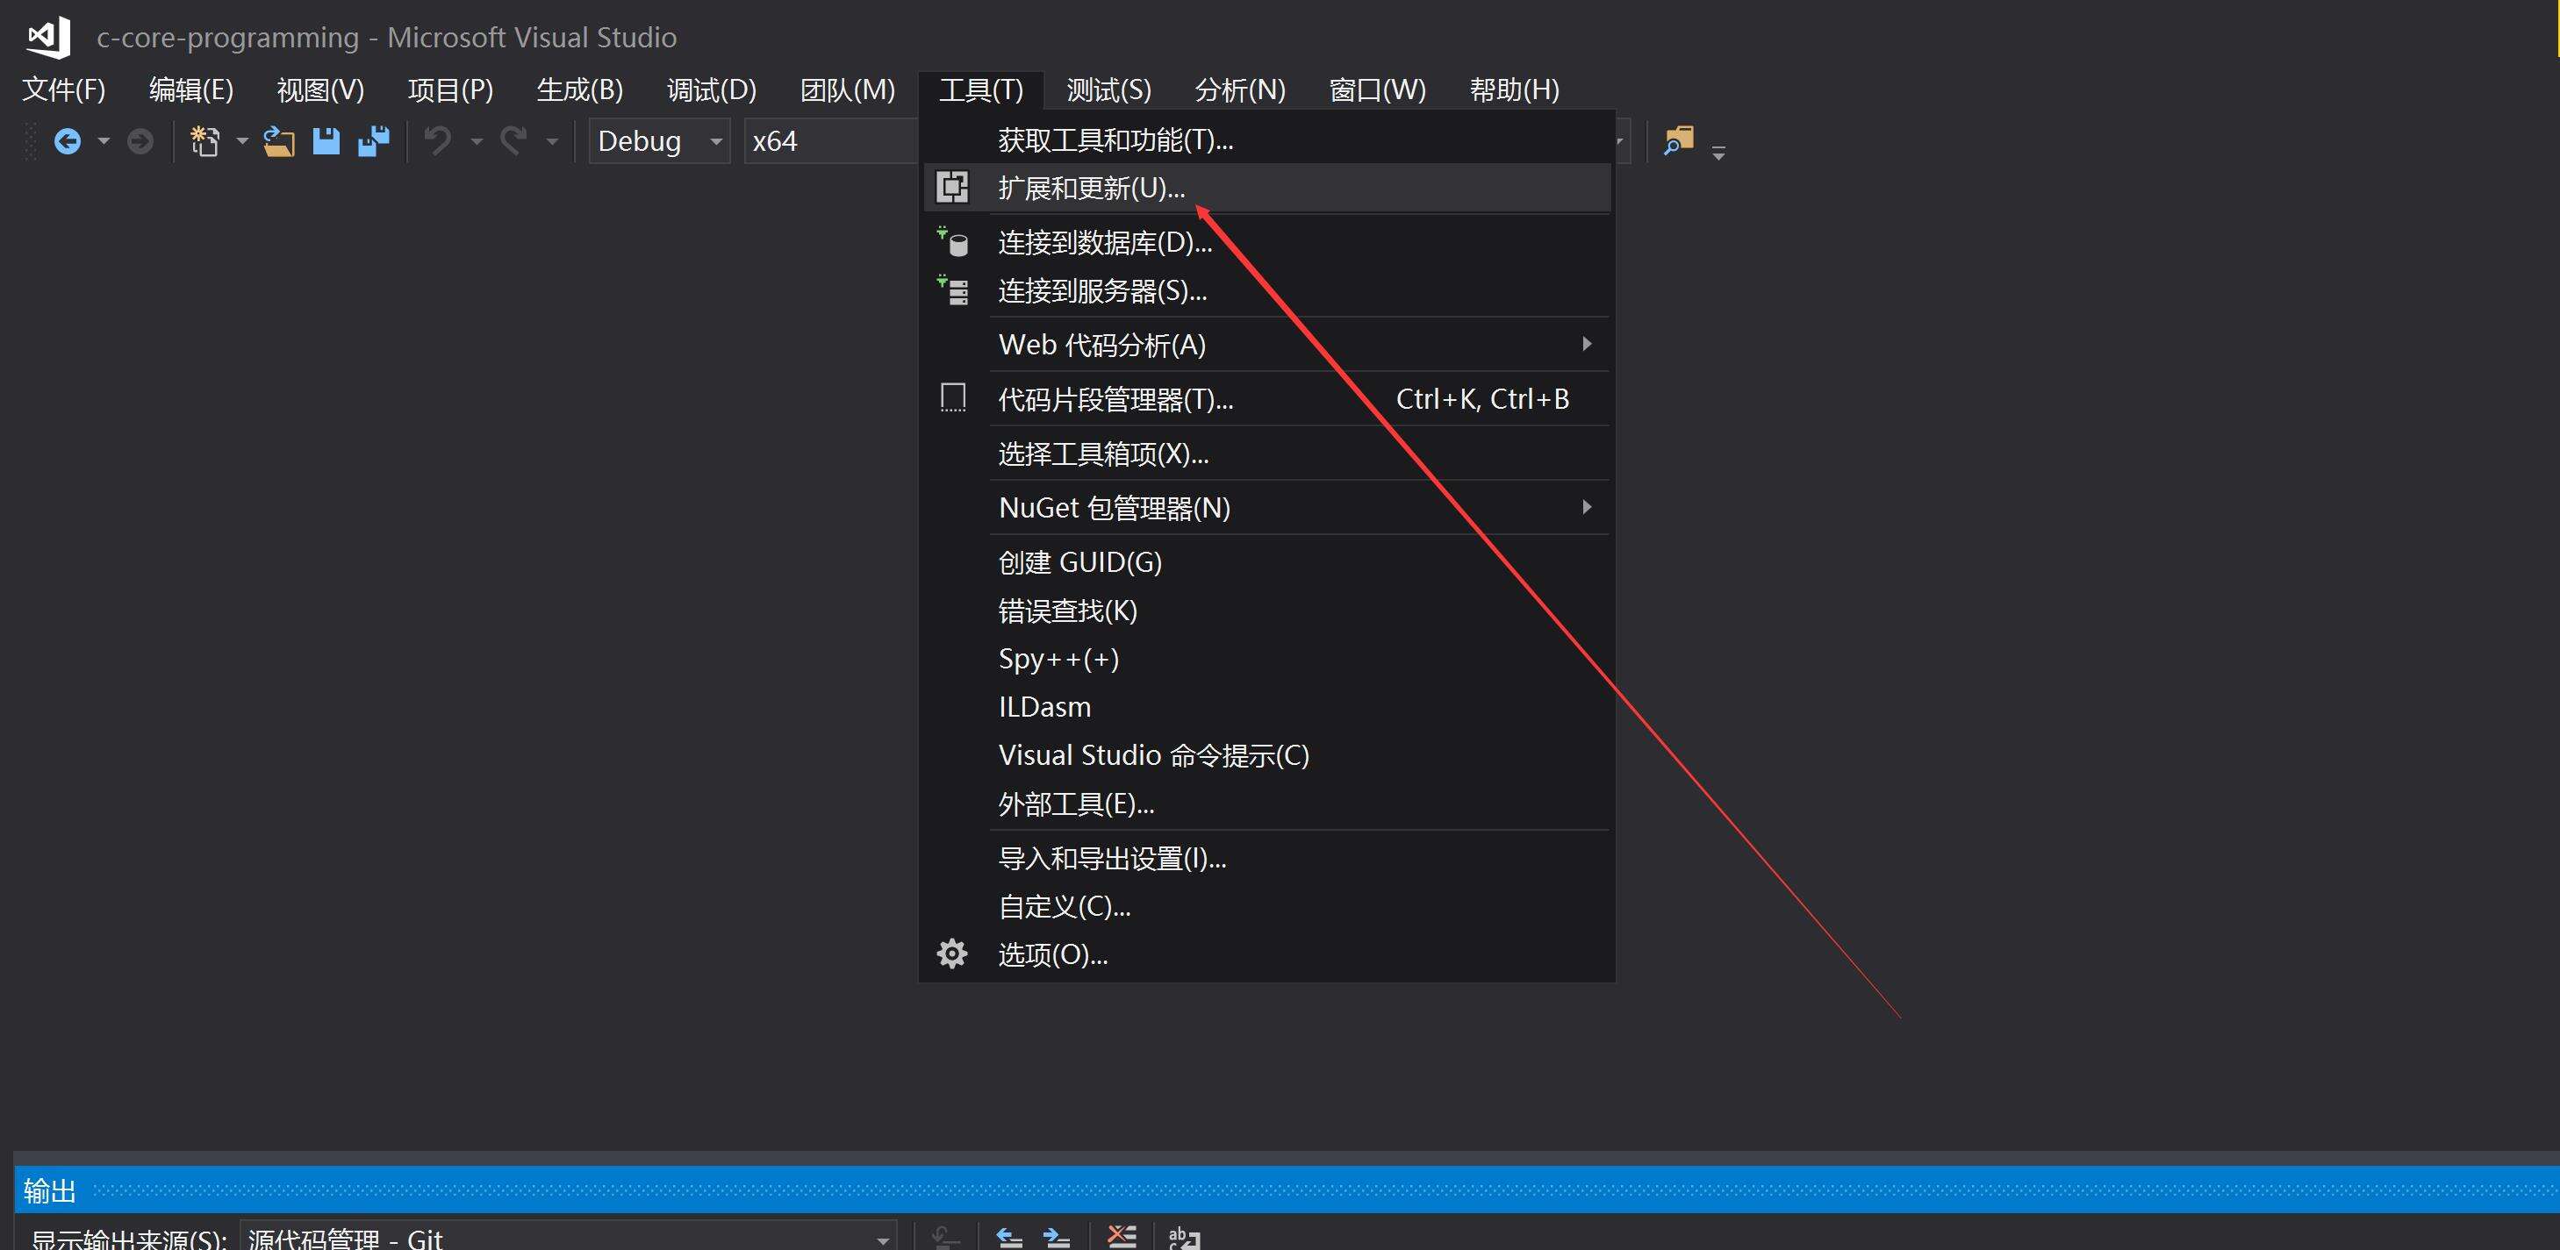
Task: Click the Save All double-floppy icon
Action: coord(374,142)
